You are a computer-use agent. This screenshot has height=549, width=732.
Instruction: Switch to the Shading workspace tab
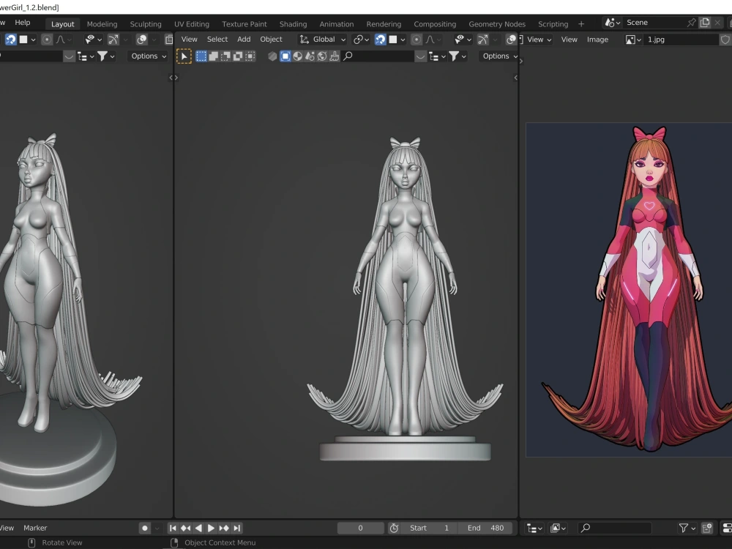point(294,24)
